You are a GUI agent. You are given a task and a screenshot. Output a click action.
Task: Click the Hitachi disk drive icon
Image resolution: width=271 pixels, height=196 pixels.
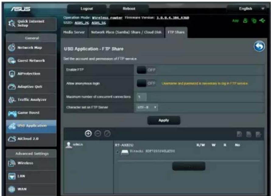(125, 152)
